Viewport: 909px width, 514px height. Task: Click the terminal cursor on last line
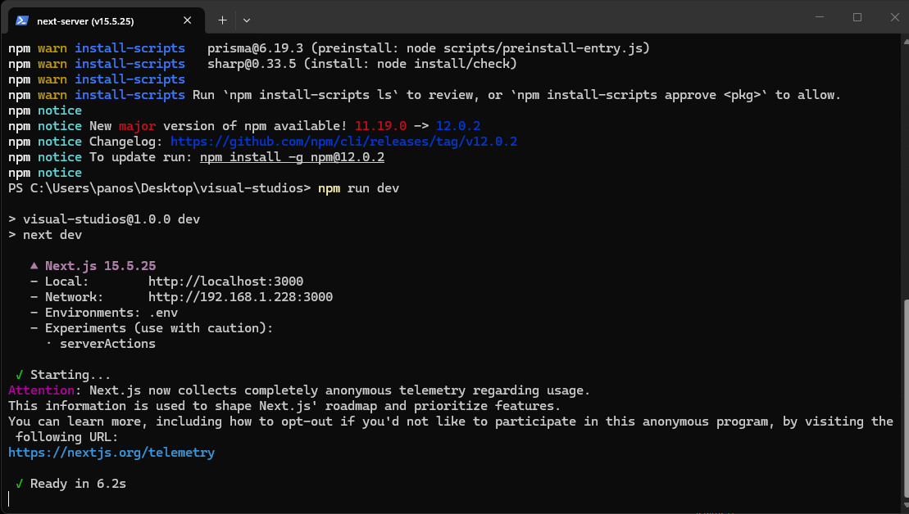tap(9, 499)
